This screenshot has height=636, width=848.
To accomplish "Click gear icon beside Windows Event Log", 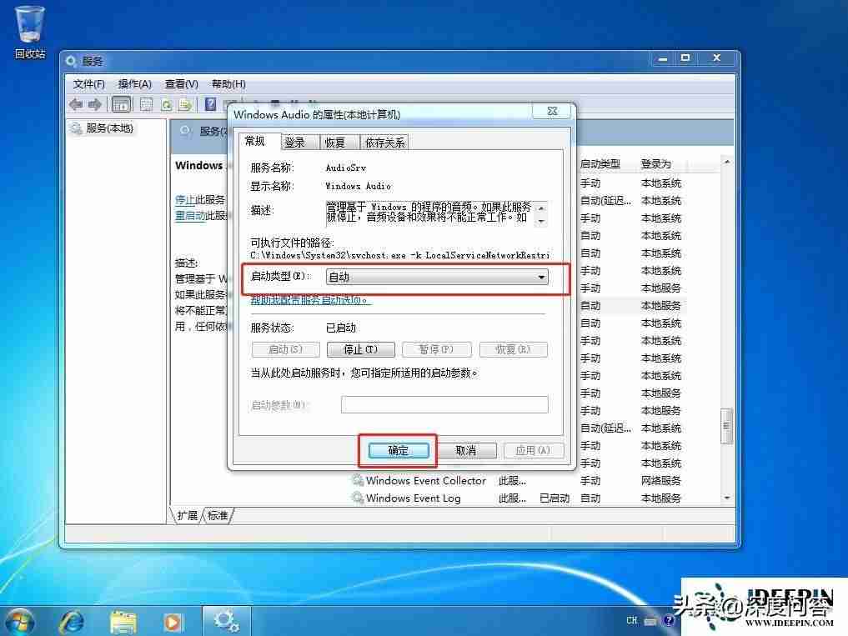I will click(x=358, y=498).
